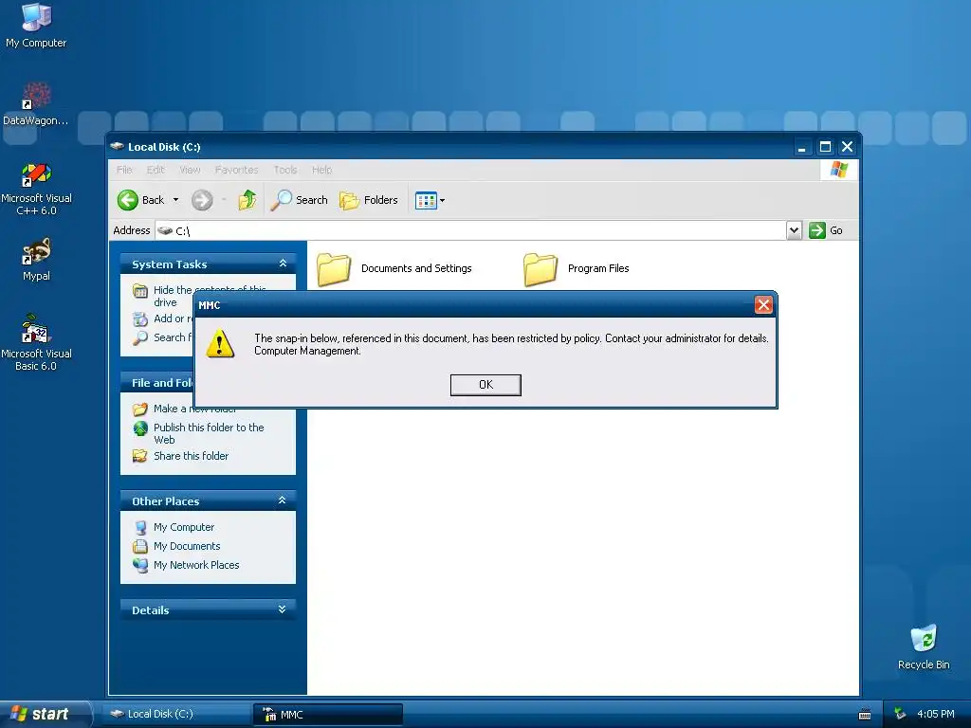Viewport: 971px width, 728px height.
Task: Click the Up folder icon
Action: pyautogui.click(x=247, y=200)
